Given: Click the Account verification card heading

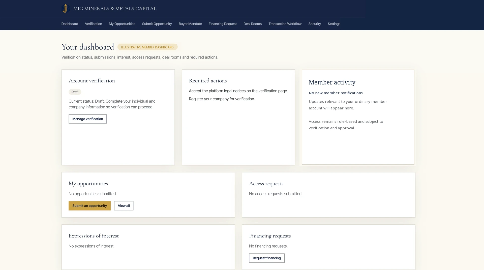Looking at the screenshot, I should tap(92, 81).
